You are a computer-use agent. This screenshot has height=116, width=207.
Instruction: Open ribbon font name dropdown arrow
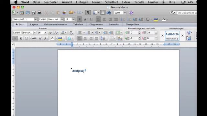(35, 33)
